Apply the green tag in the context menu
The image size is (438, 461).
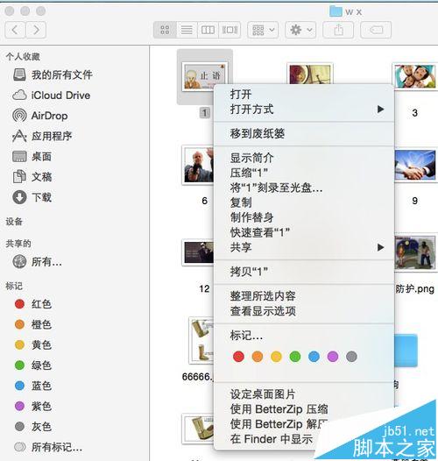[x=295, y=357]
